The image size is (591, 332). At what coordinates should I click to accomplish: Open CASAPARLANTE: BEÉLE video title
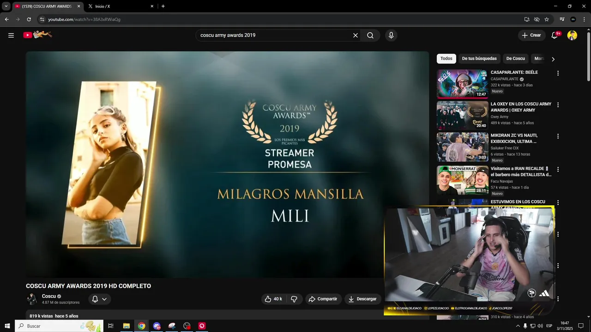[x=514, y=72]
